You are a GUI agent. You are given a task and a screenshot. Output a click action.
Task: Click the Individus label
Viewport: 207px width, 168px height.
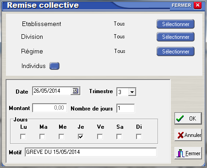tap(33, 66)
